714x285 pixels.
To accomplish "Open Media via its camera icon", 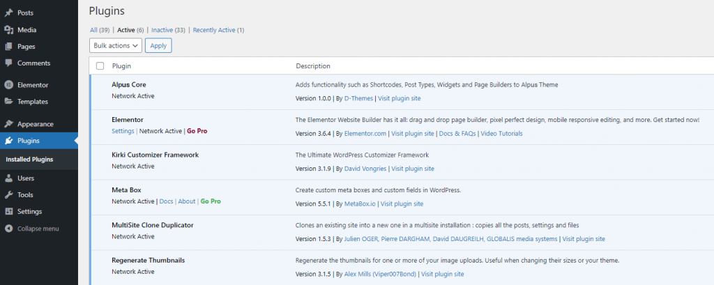I will pos(8,30).
